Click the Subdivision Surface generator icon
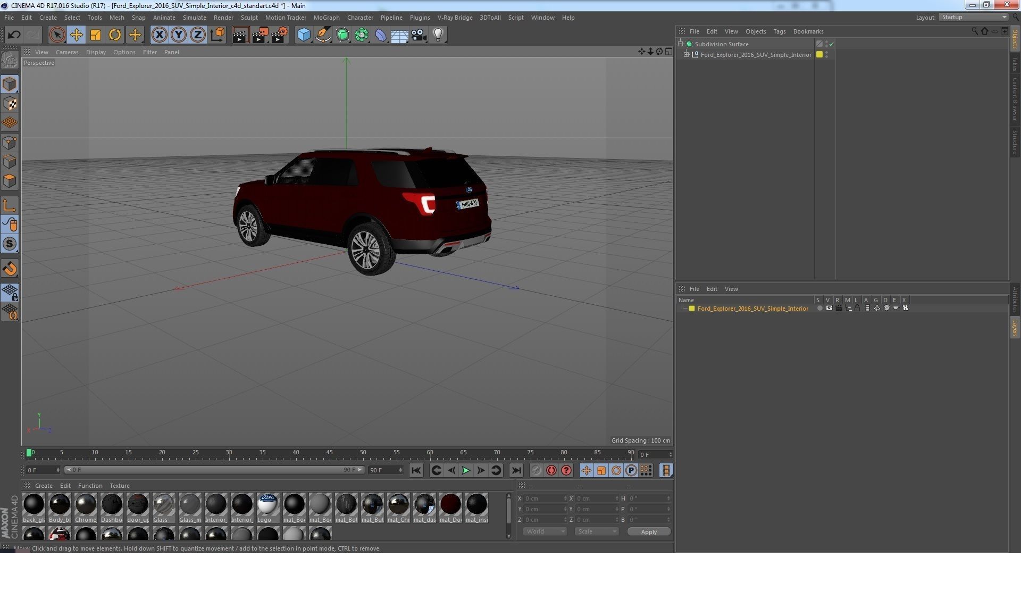The width and height of the screenshot is (1021, 616). (342, 35)
